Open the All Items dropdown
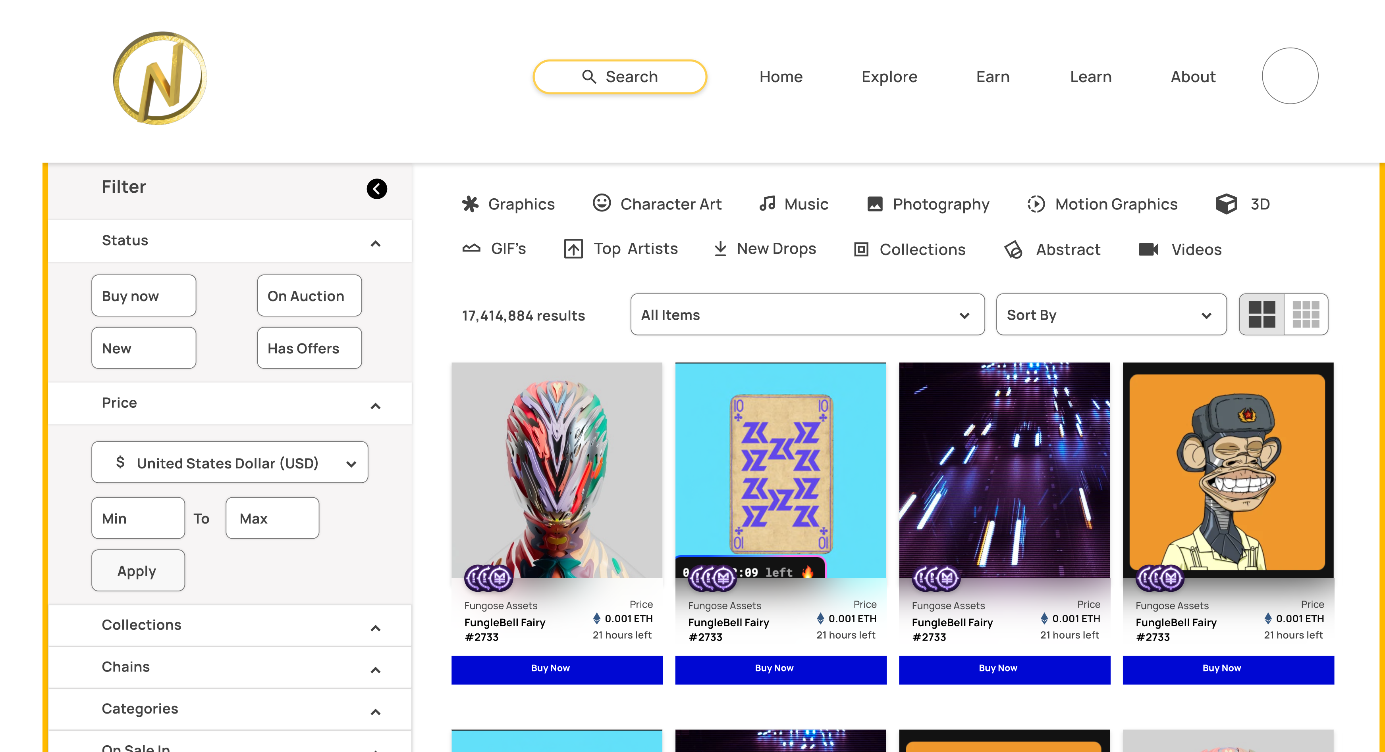The width and height of the screenshot is (1385, 752). pos(806,315)
